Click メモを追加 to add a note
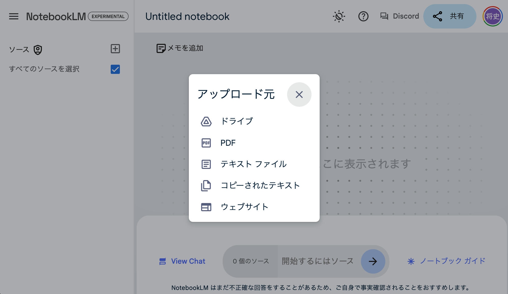This screenshot has height=294, width=508. tap(180, 48)
